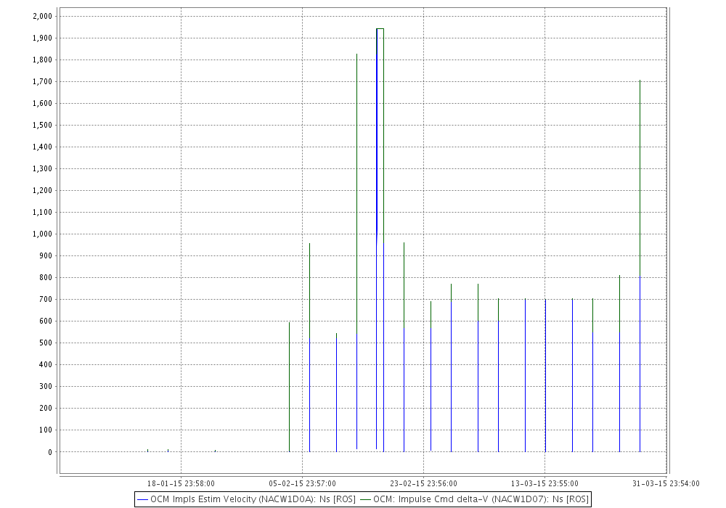Click y-axis label 900
The width and height of the screenshot is (726, 508).
click(46, 256)
